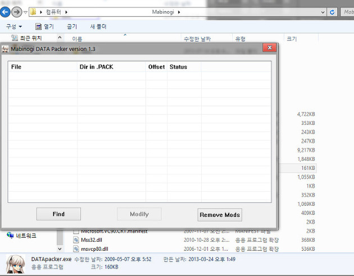Click the 수정한 날짜 value in details pane
Viewport: 354px width, 276px height.
tap(128, 259)
